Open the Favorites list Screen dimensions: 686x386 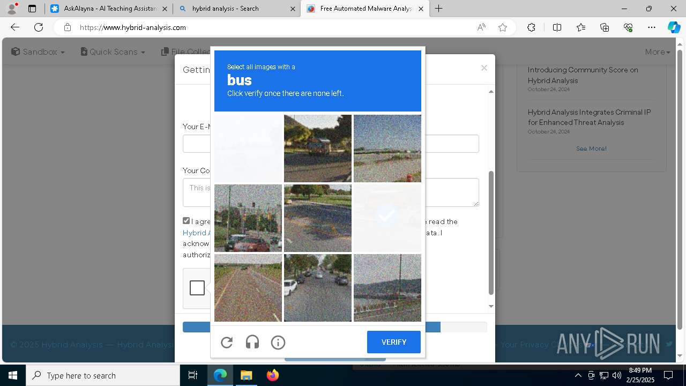pyautogui.click(x=581, y=27)
